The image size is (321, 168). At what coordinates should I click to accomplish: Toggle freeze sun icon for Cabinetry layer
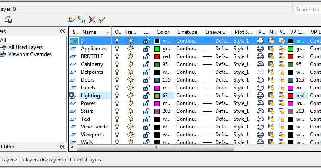tap(130, 64)
